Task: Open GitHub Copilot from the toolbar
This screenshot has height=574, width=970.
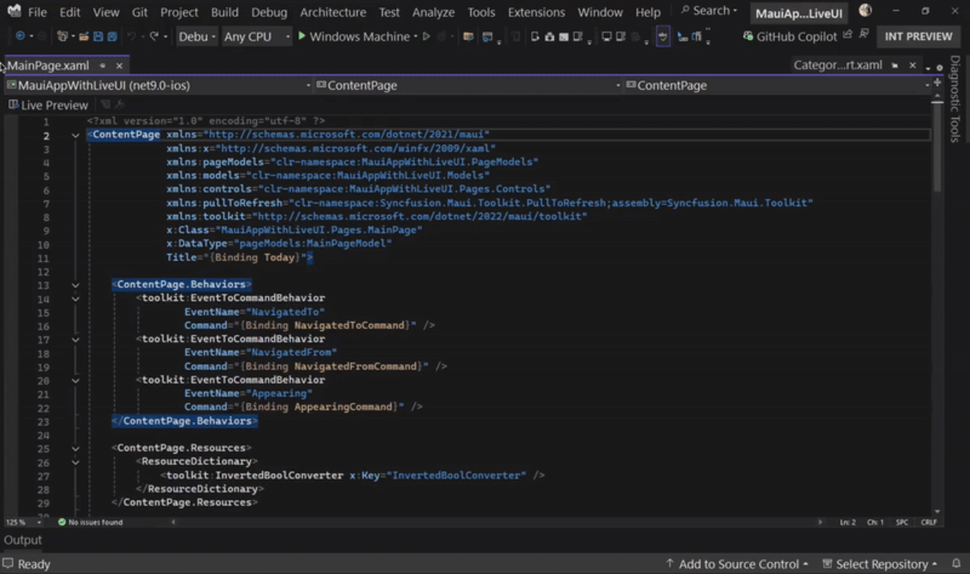Action: (788, 36)
